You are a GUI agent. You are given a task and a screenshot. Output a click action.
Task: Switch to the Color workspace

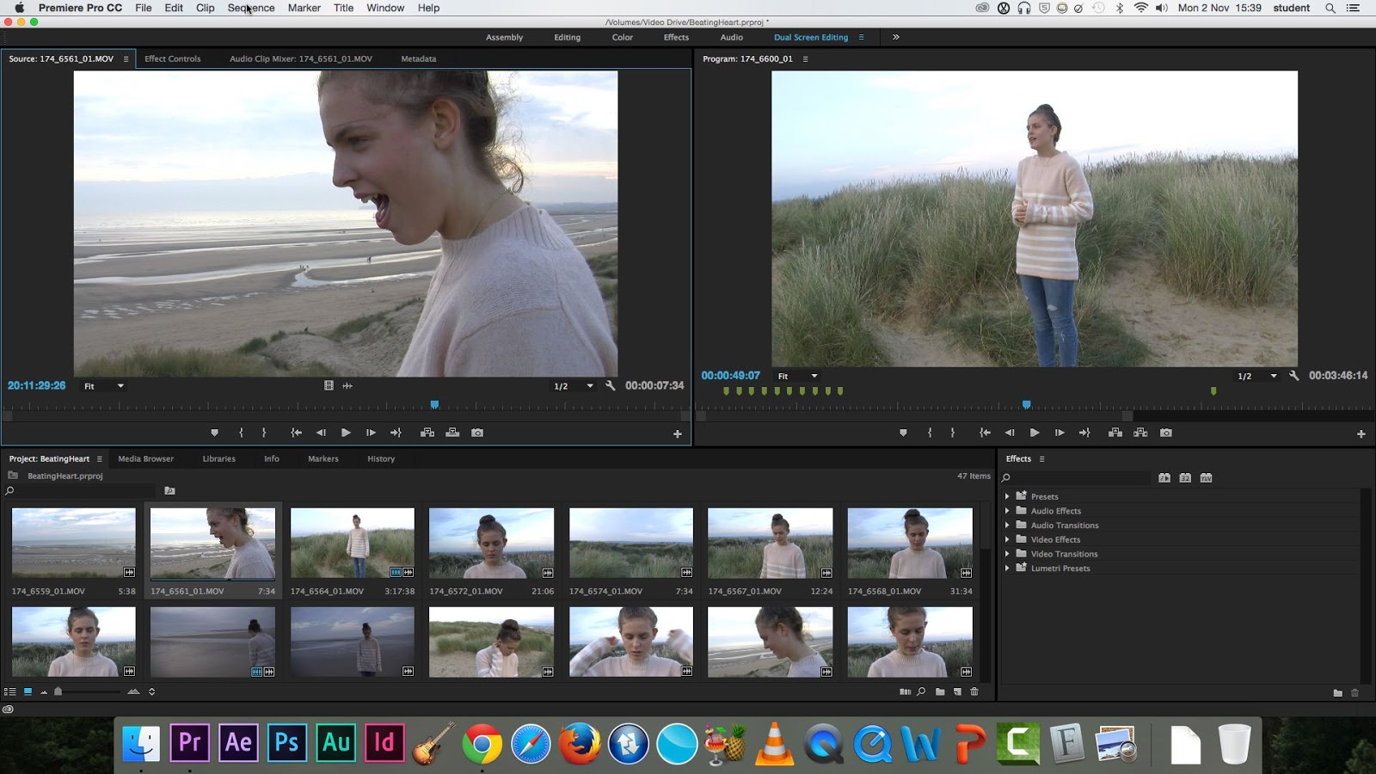[x=623, y=37]
